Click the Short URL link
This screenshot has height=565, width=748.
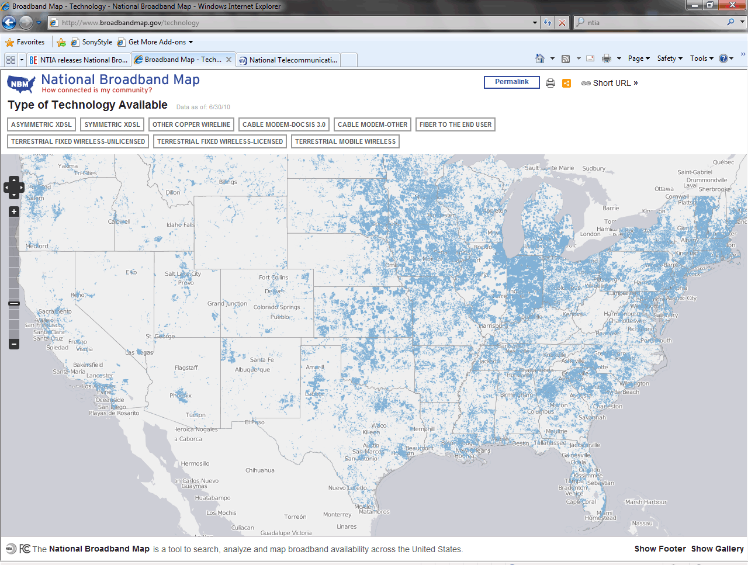coord(610,83)
